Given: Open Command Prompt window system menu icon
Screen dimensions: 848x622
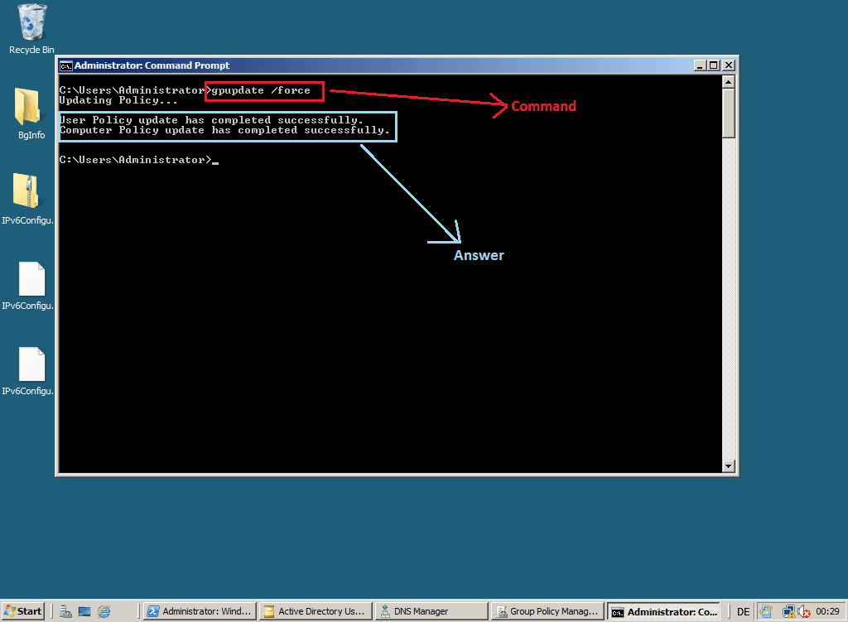Looking at the screenshot, I should click(x=66, y=65).
